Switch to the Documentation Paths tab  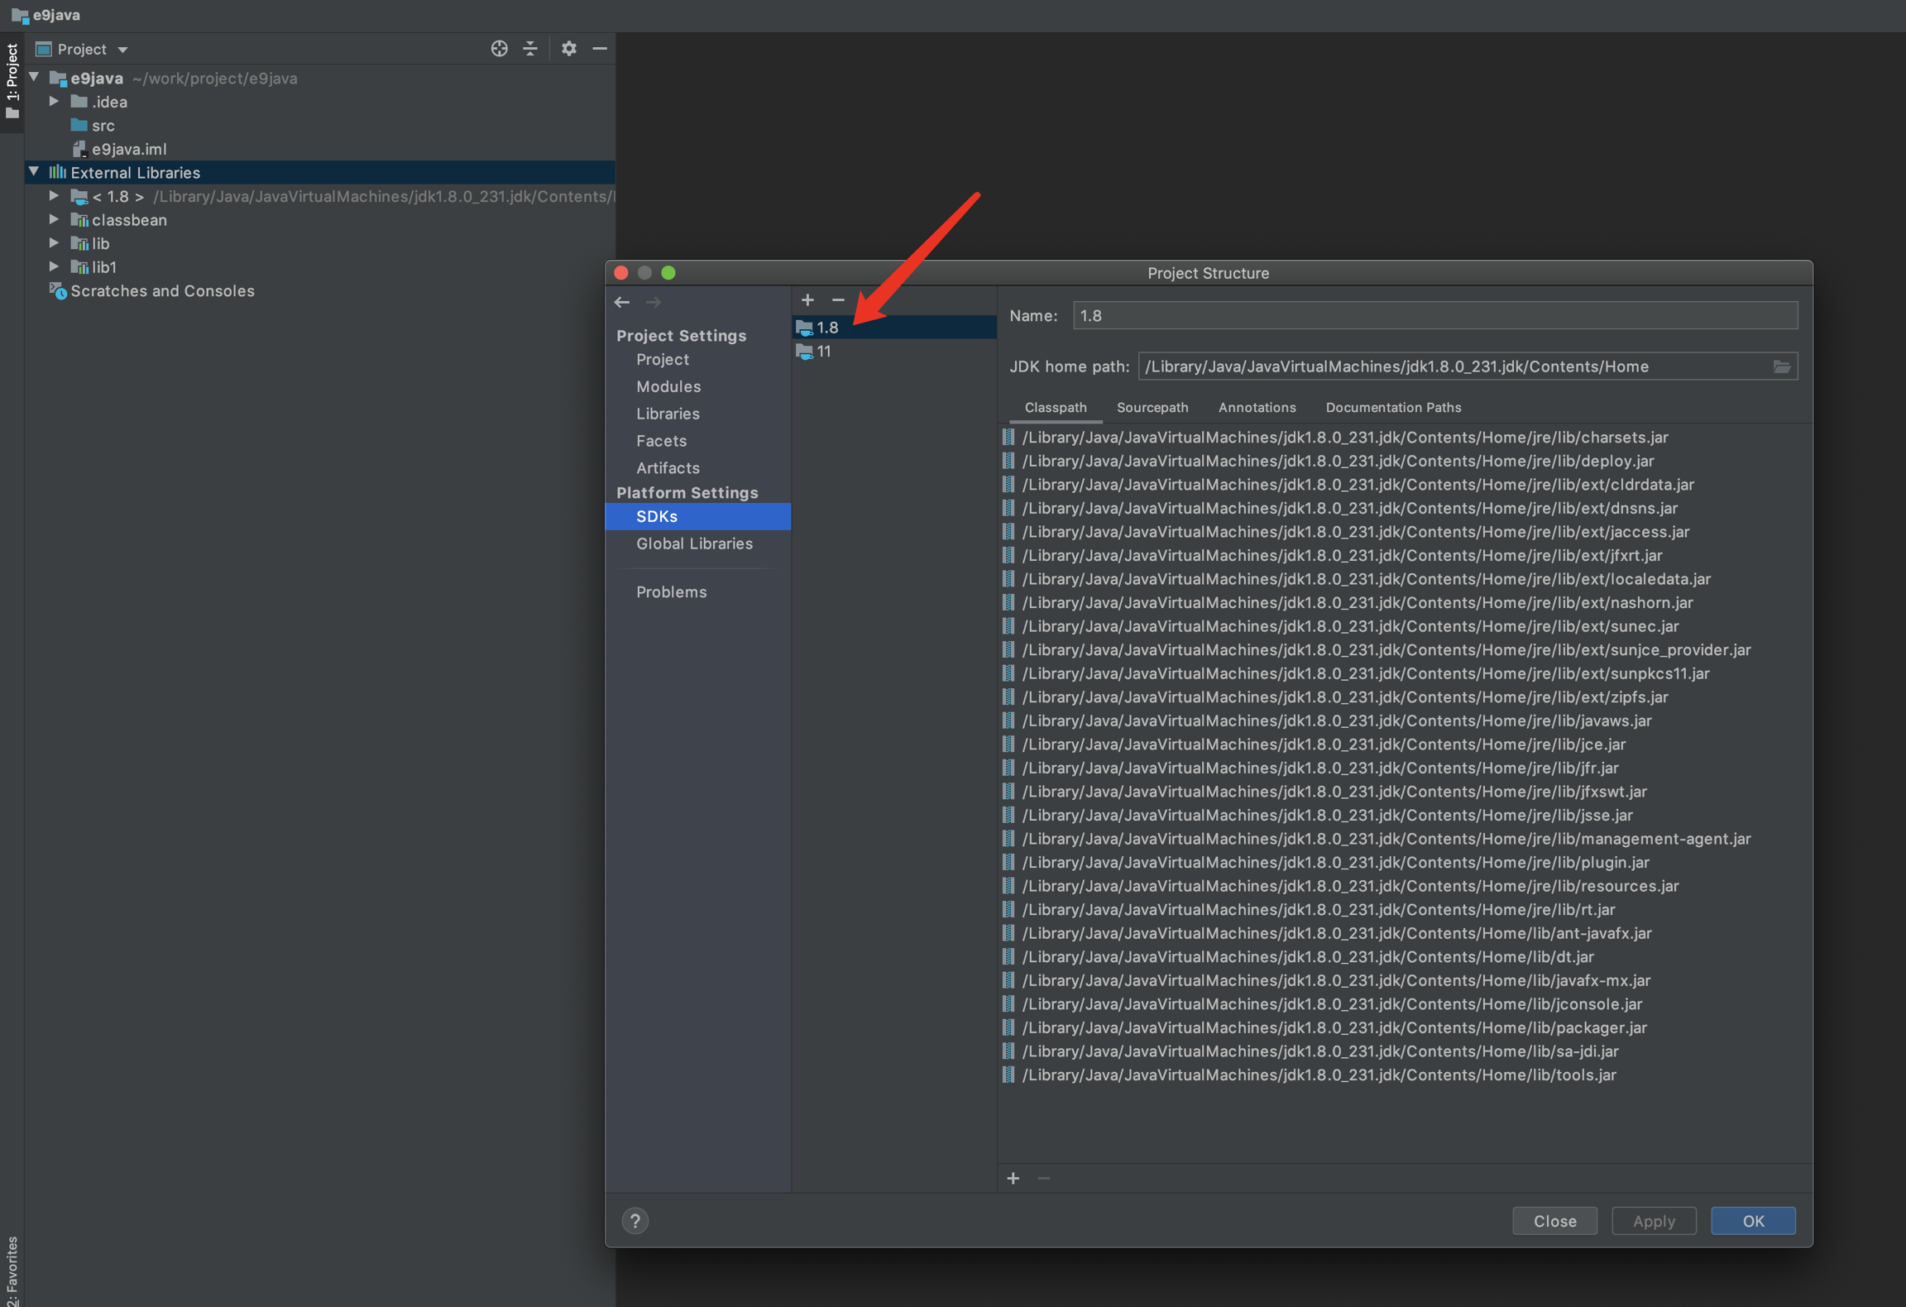[x=1393, y=407]
